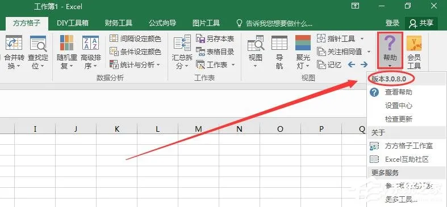This screenshot has height=207, width=447.
Task: Click the 查找定位 magnifier icon
Action: [38, 43]
